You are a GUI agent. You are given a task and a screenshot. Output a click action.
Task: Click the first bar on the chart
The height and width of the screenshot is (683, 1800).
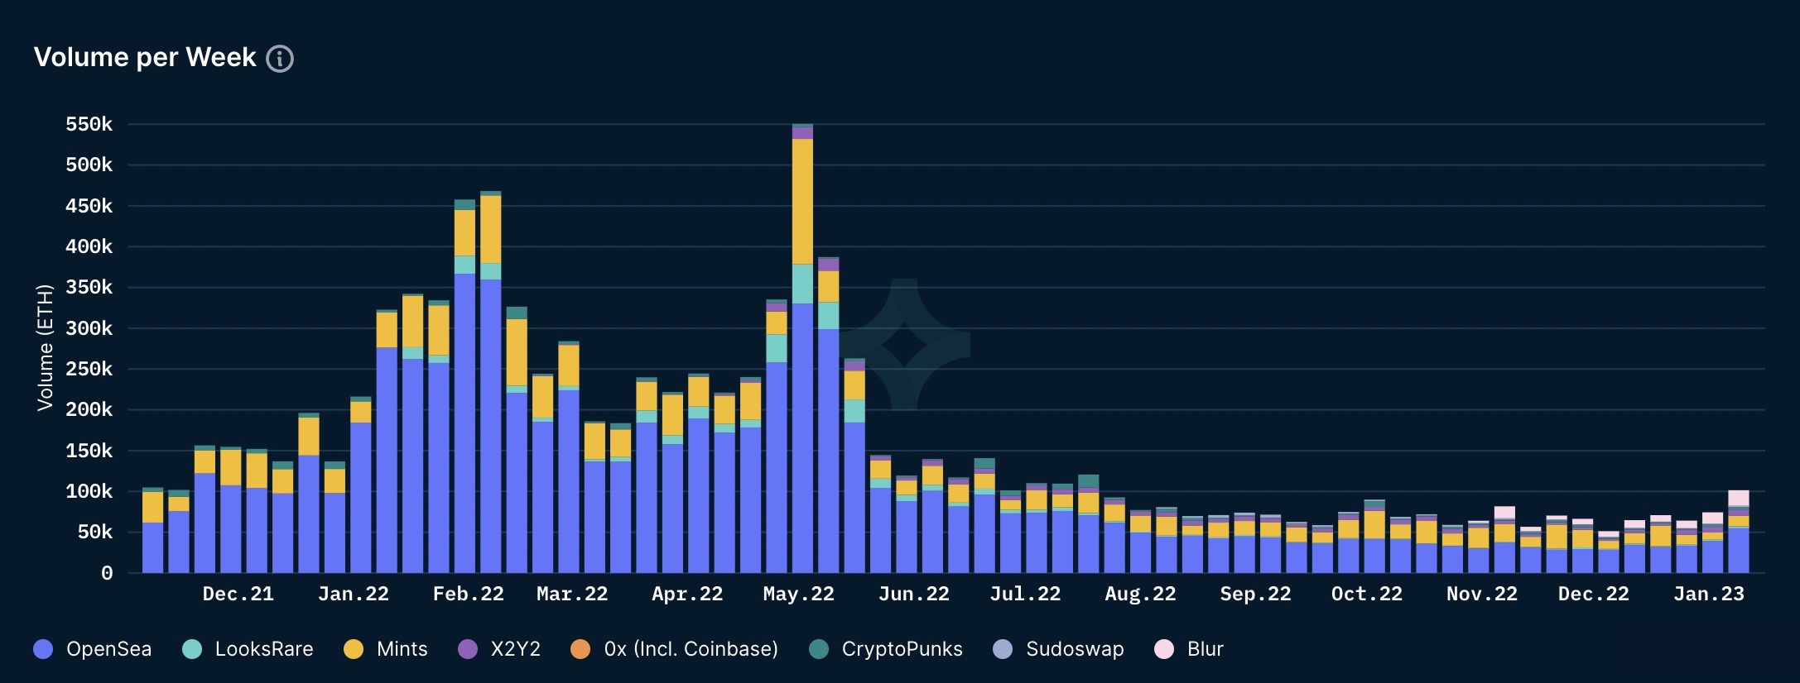coord(153,530)
